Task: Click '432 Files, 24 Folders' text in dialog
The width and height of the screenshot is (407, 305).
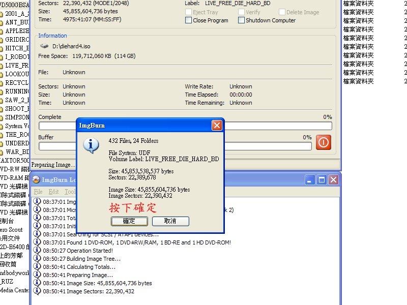Action: pos(133,141)
